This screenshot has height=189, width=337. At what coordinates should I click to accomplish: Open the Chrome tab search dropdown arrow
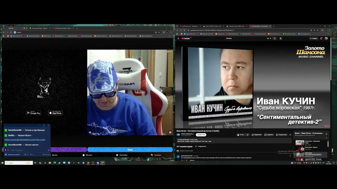tap(177, 26)
